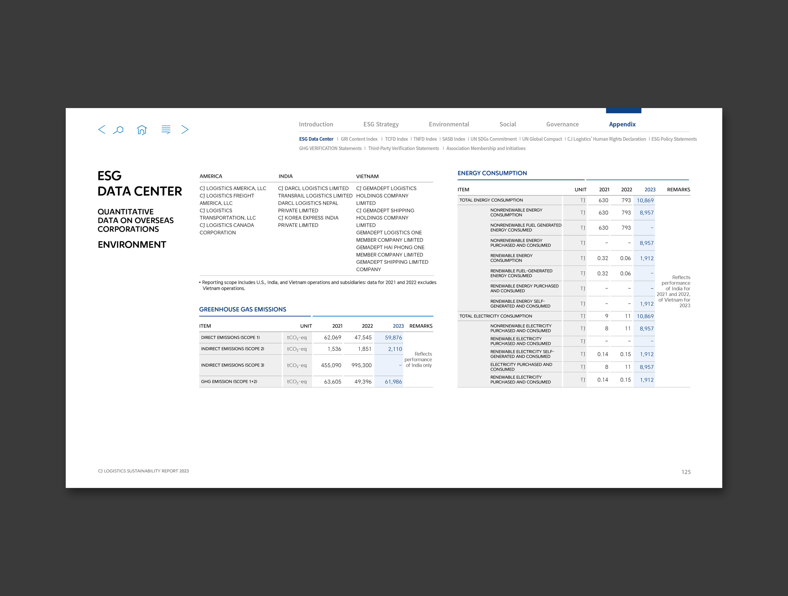The height and width of the screenshot is (596, 788).
Task: Click 'ELECTRICITY PURCHASED AND CONSUMED' label
Action: [521, 367]
